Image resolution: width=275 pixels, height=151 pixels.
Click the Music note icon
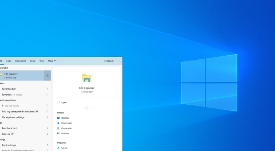click(x=58, y=148)
